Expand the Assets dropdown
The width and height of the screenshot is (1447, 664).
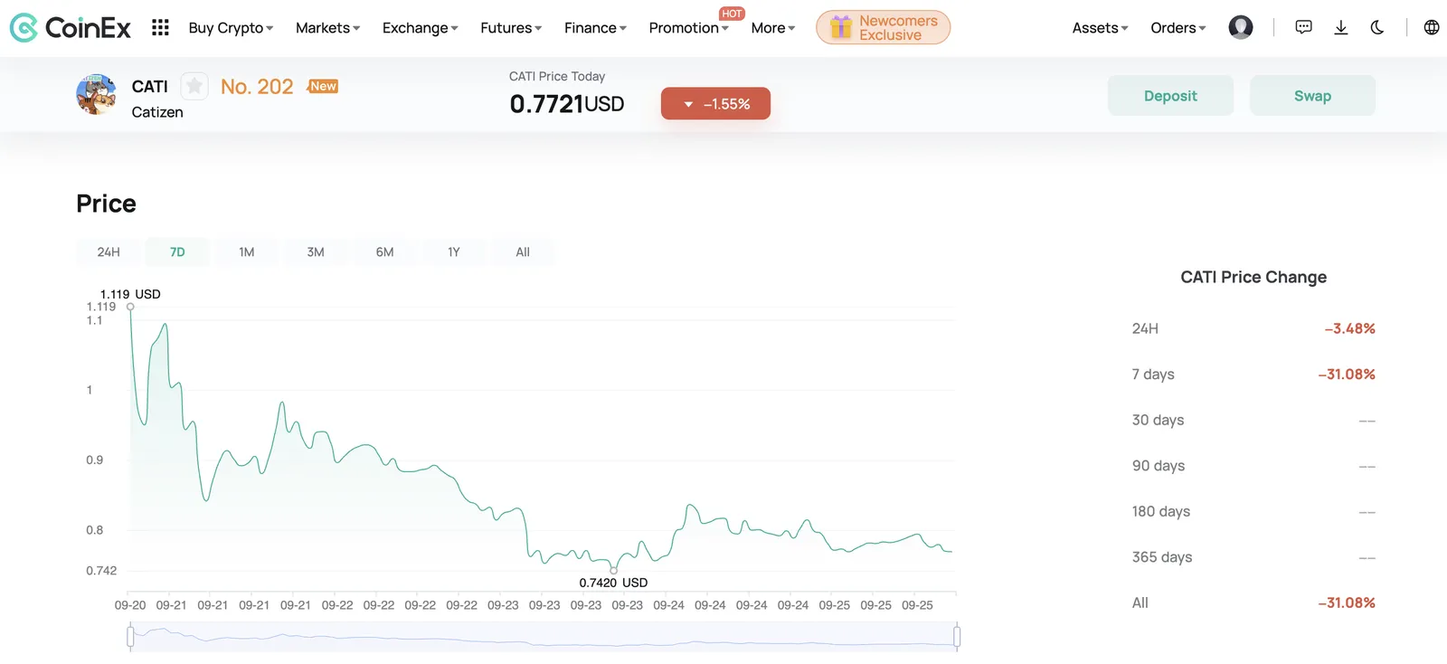pos(1100,28)
